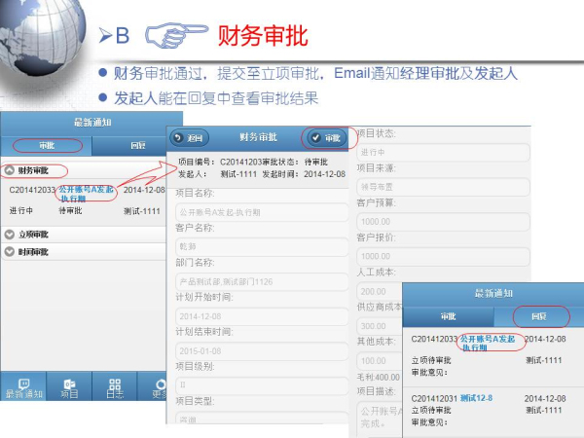584x438 pixels.
Task: Open 公开账号A发起-执行期 link in left list
Action: point(87,192)
